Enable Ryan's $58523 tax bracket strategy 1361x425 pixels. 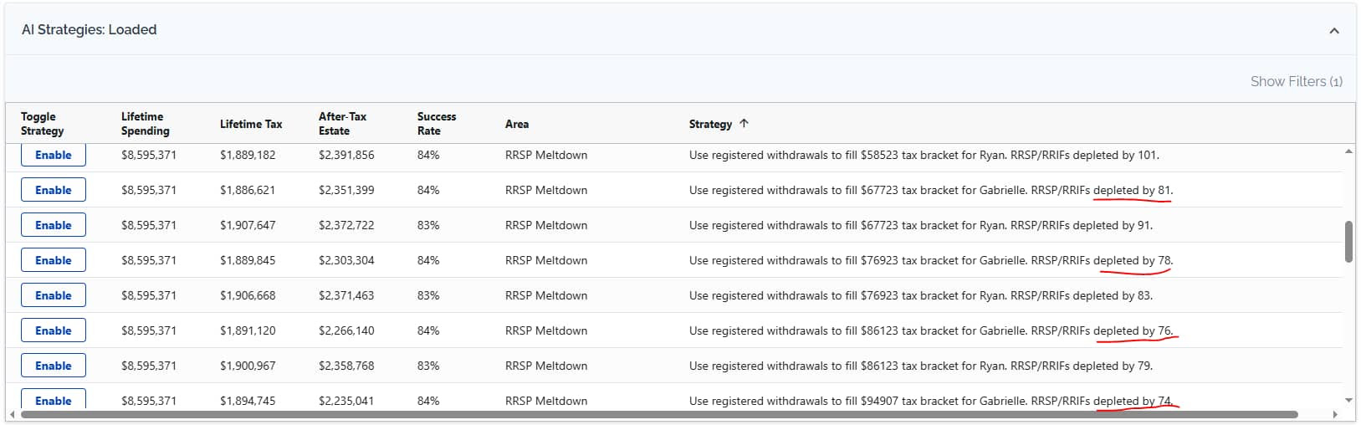point(54,155)
